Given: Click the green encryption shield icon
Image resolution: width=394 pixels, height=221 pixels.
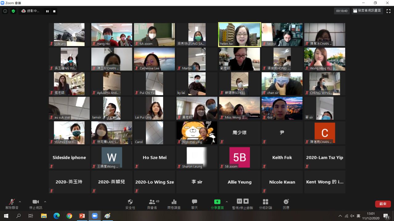Looking at the screenshot, I should click(x=13, y=11).
